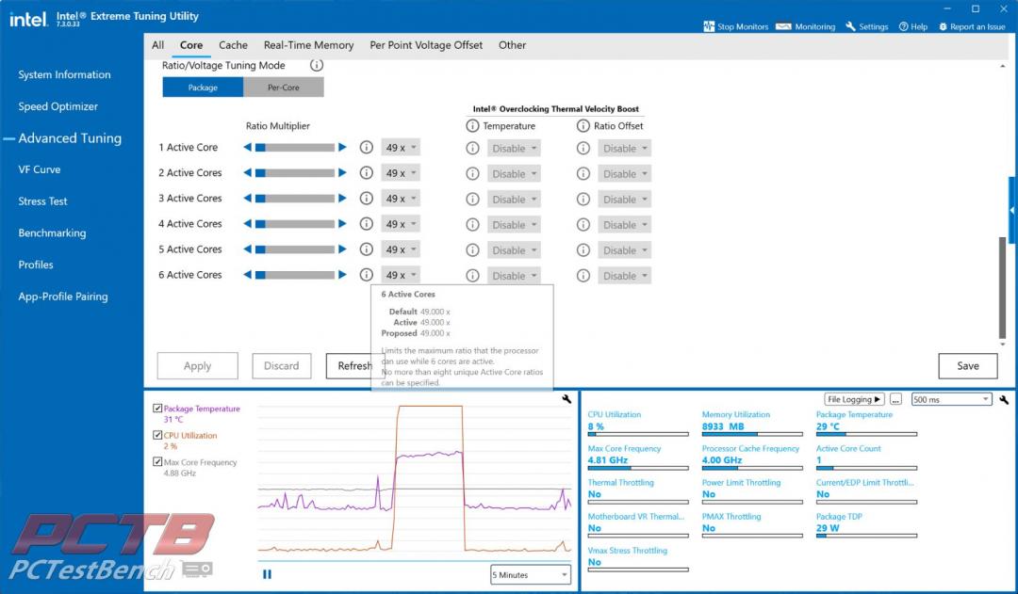Screen dimensions: 1018x594
Task: Open System Information in sidebar
Action: point(64,74)
